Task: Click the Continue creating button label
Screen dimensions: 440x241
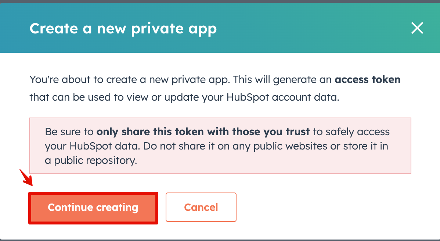Action: 93,207
